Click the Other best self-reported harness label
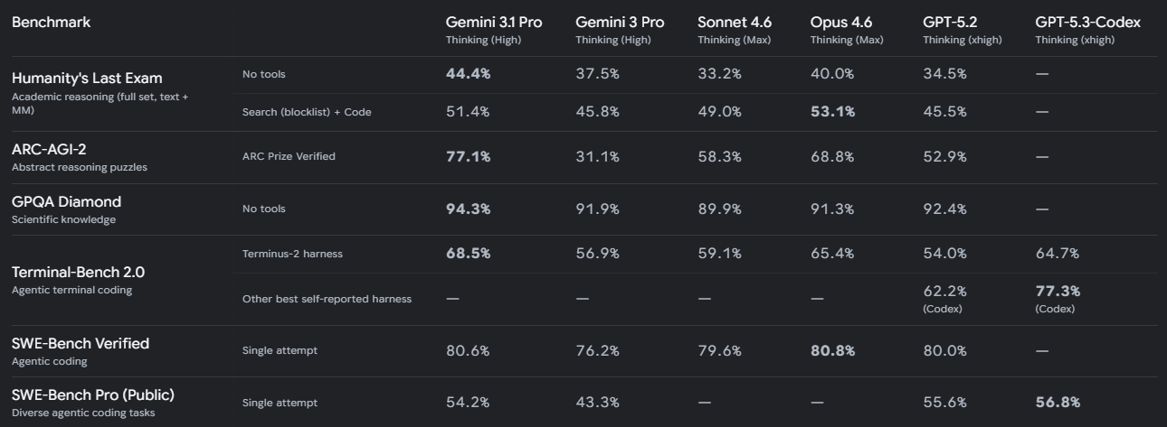 tap(327, 300)
